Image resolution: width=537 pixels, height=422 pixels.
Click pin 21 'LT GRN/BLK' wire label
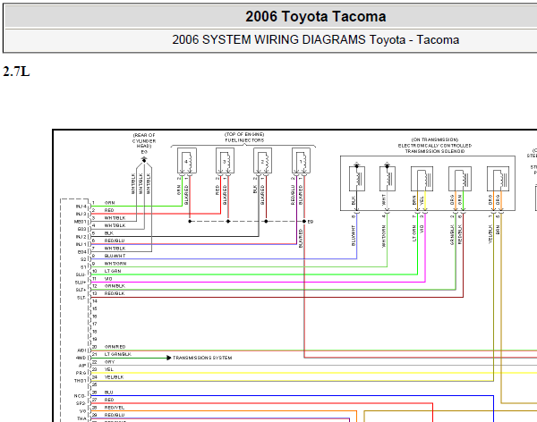118,355
